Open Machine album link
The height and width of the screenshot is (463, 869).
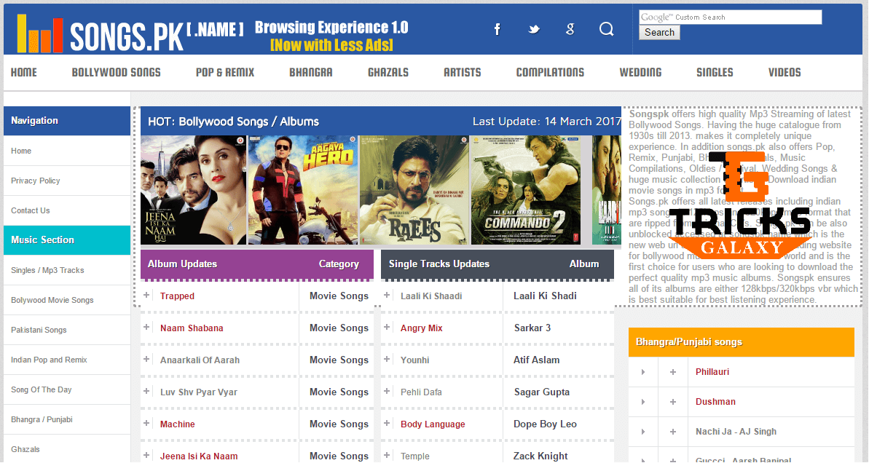pos(177,424)
